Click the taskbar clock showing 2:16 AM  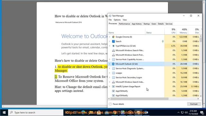coord(193,112)
